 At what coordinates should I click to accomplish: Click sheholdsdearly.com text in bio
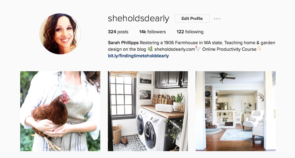pos(175,49)
